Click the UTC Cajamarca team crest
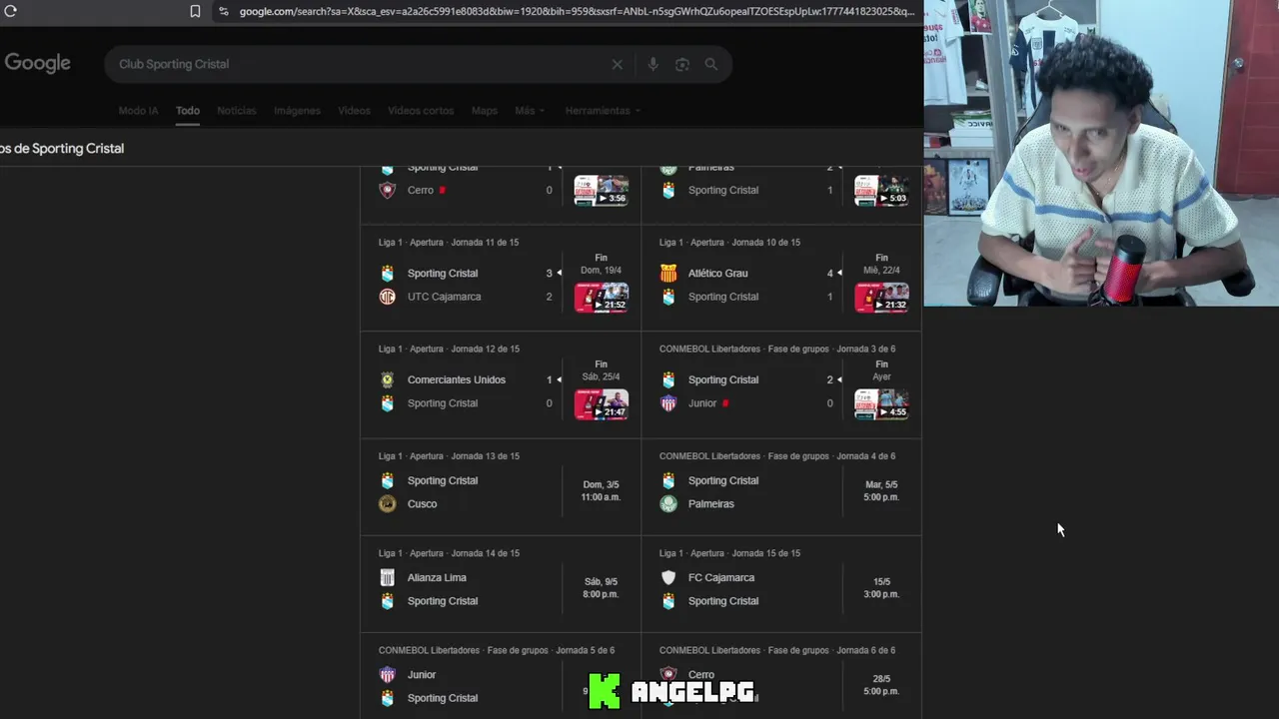Viewport: 1279px width, 719px height. pos(388,297)
